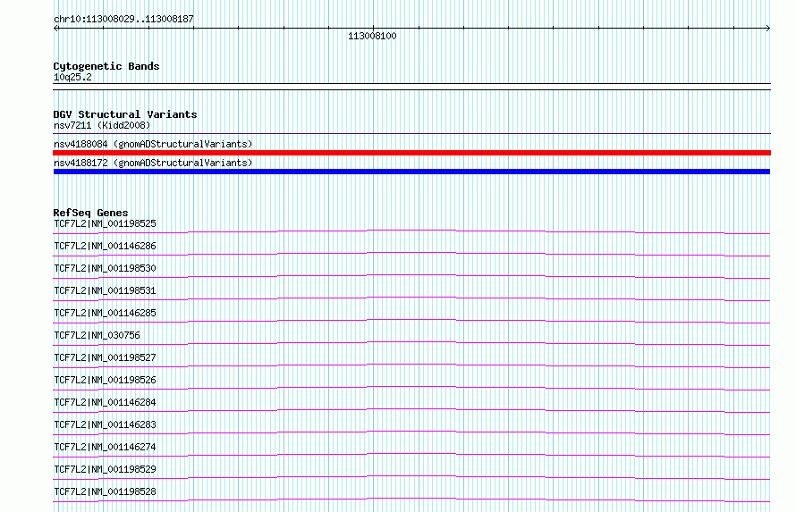Screen dimensions: 796x512
Task: Click transcript TCF7L2|NM_001146284
Action: (x=105, y=402)
